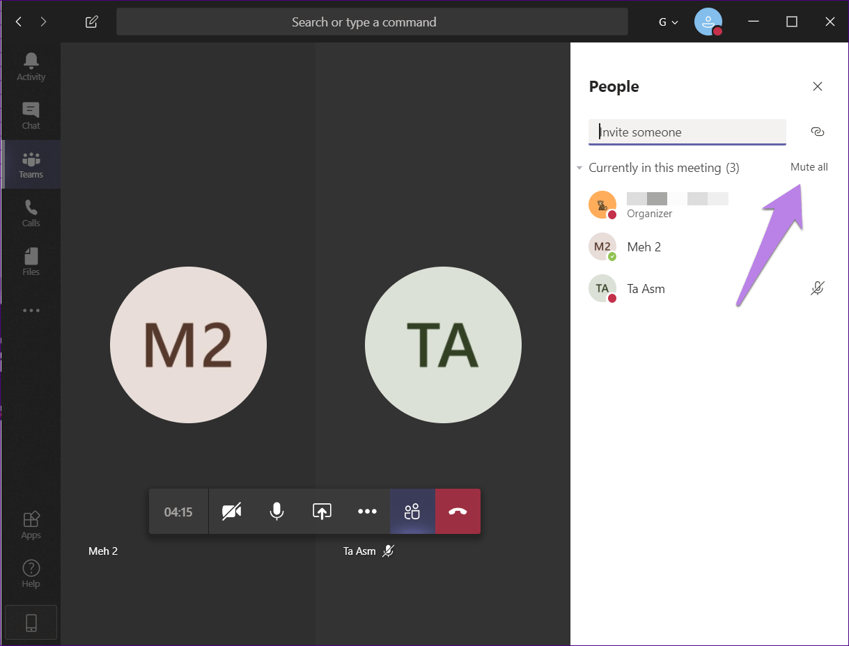Hang up the call
849x646 pixels.
click(458, 512)
